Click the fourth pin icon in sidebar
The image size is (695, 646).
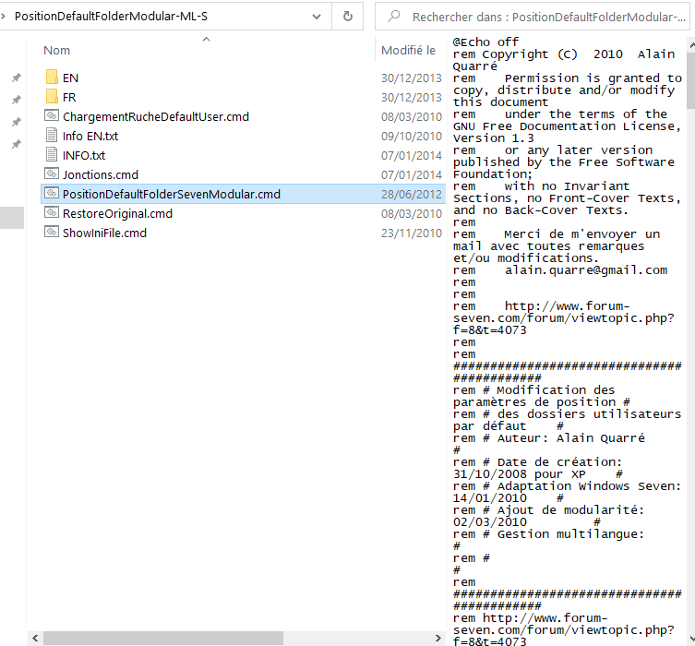(17, 144)
